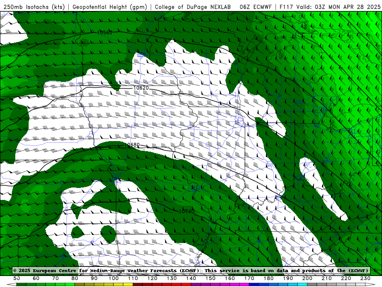Click the 60 tick on color scale

pyautogui.click(x=36, y=278)
